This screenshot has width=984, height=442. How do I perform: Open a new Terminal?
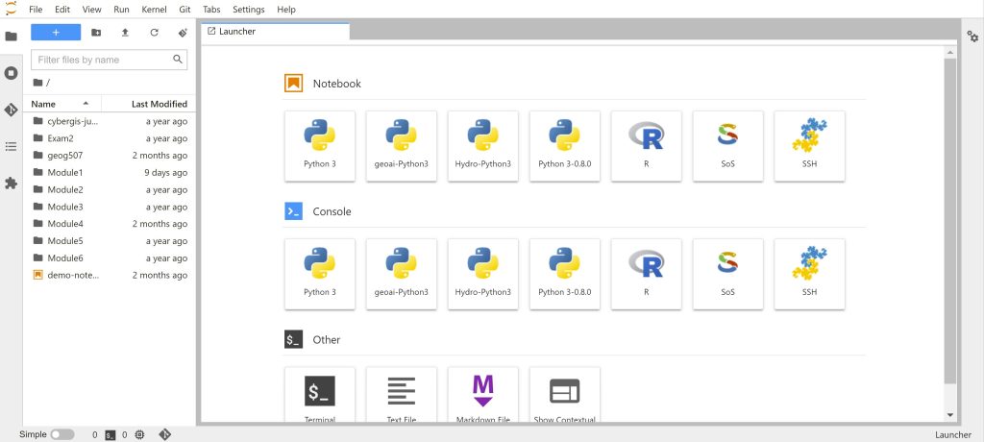tap(319, 395)
